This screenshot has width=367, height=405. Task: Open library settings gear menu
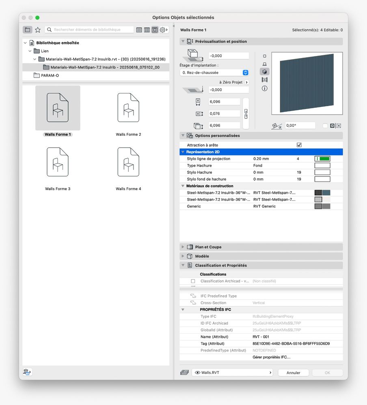(x=164, y=30)
